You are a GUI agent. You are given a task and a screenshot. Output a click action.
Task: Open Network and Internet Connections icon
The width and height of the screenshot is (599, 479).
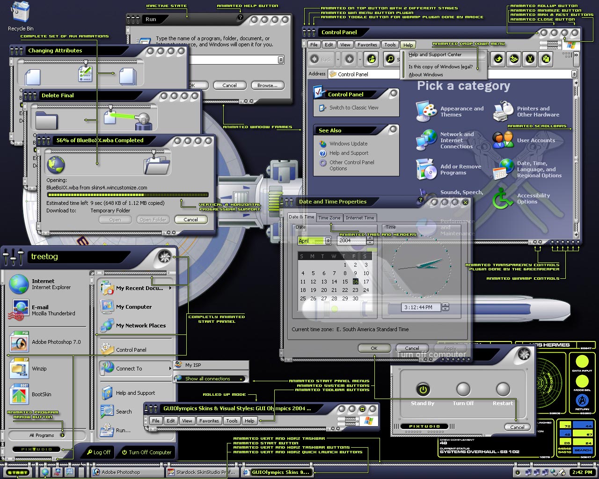click(426, 140)
